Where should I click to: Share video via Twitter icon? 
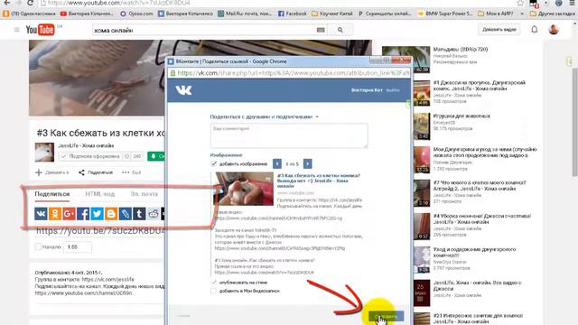[97, 213]
